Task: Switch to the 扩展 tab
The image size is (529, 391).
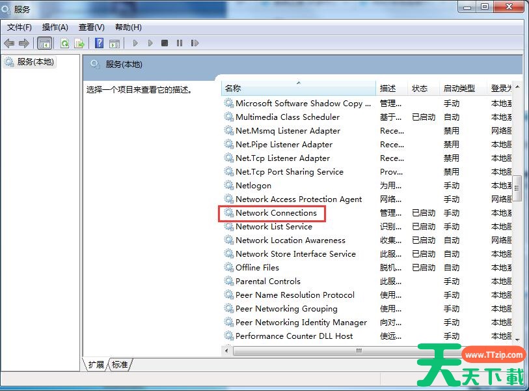Action: (96, 365)
